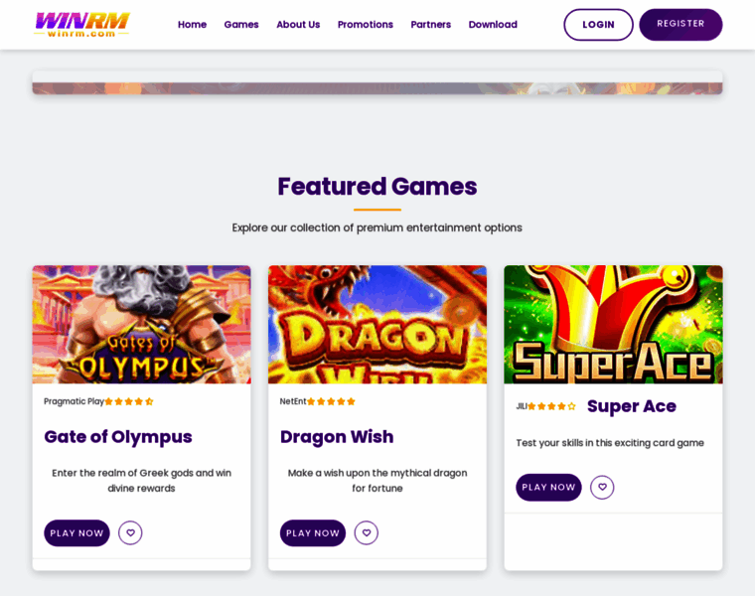Open the About Us page
Viewport: 755px width, 596px height.
coord(298,25)
